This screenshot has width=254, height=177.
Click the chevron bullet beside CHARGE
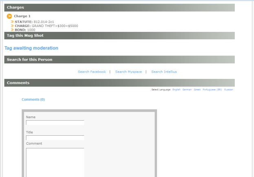pos(12,26)
